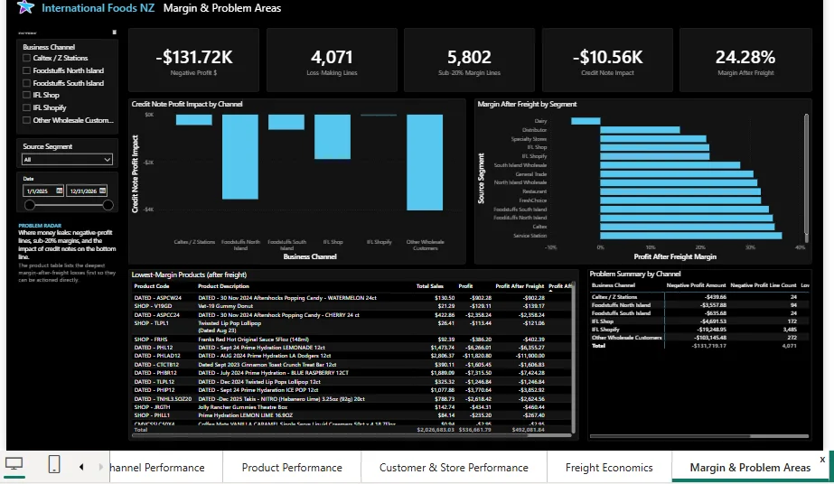This screenshot has height=484, width=834.
Task: Click the right handle of the date slider
Action: click(x=108, y=205)
